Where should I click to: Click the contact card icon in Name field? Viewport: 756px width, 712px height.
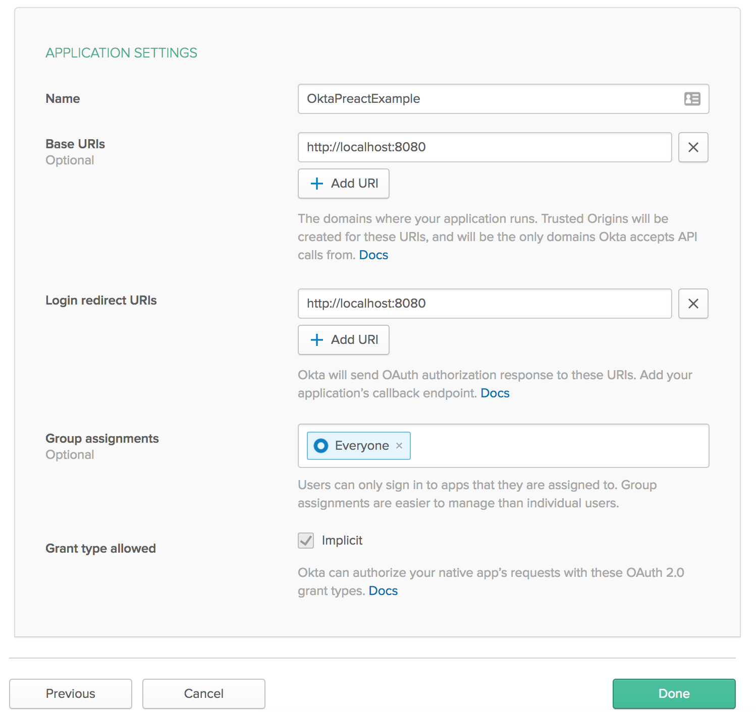click(x=692, y=99)
